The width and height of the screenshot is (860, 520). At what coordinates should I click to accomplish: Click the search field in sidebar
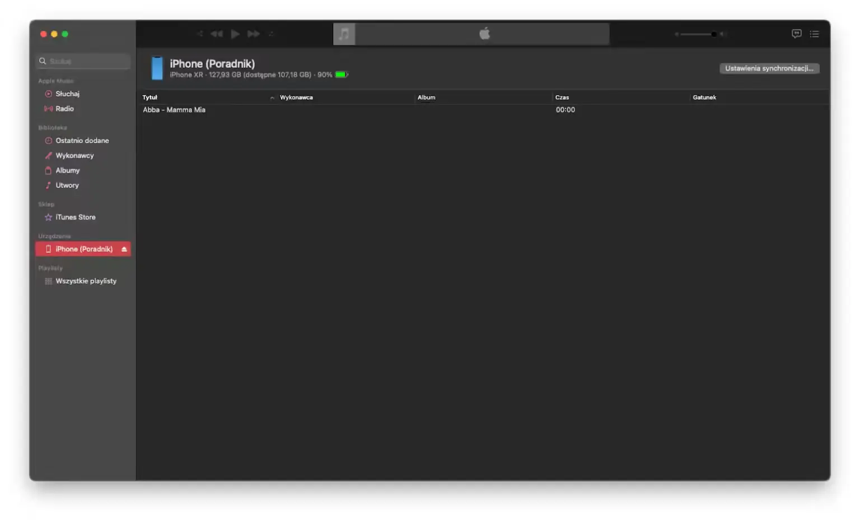(84, 61)
